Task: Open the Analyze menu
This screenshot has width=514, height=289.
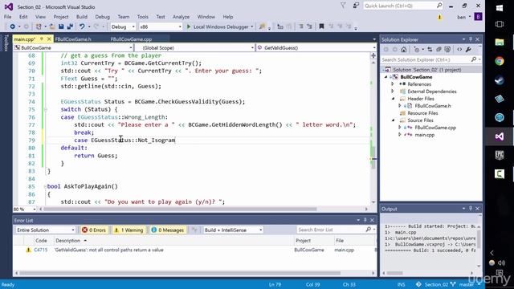Action: 181,17
